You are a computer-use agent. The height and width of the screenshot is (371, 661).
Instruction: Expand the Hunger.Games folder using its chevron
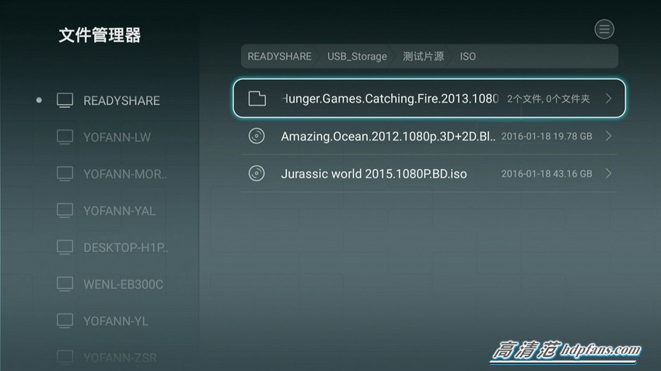pos(608,99)
